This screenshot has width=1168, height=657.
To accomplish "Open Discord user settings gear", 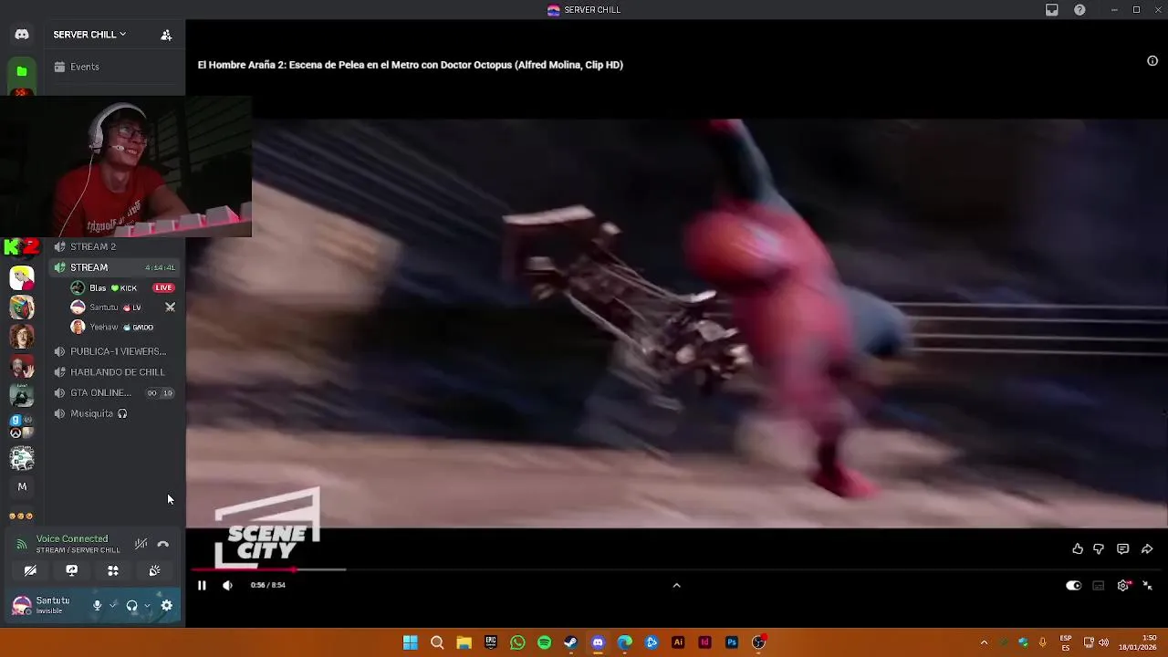I will click(167, 605).
